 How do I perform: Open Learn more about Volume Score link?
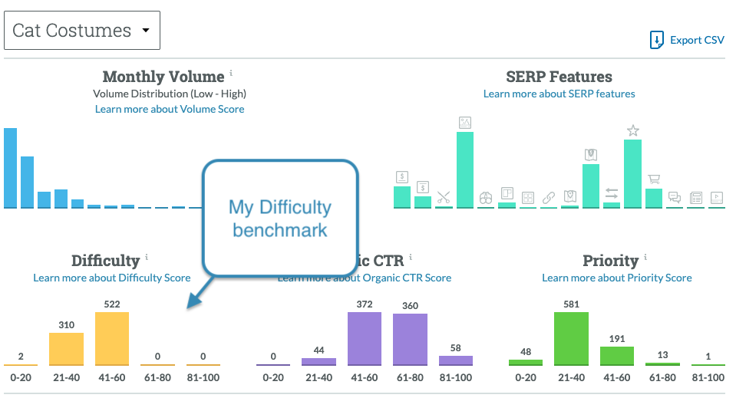point(170,109)
